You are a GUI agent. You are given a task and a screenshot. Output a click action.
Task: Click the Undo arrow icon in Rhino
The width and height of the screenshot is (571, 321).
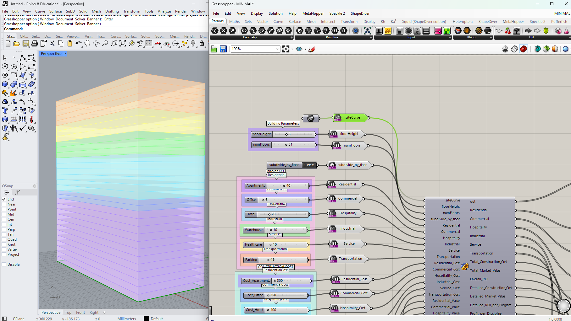79,44
